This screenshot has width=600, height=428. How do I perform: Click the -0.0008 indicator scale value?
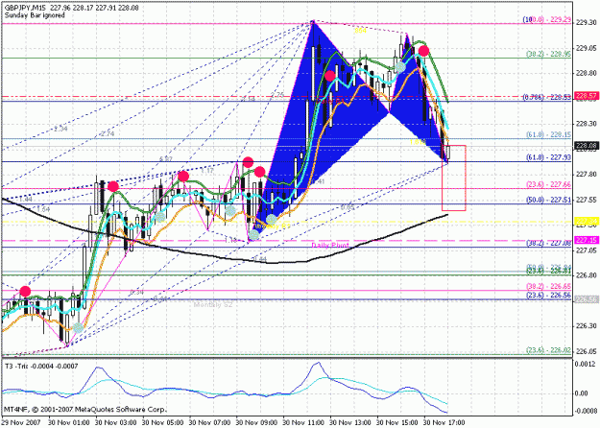(x=585, y=412)
